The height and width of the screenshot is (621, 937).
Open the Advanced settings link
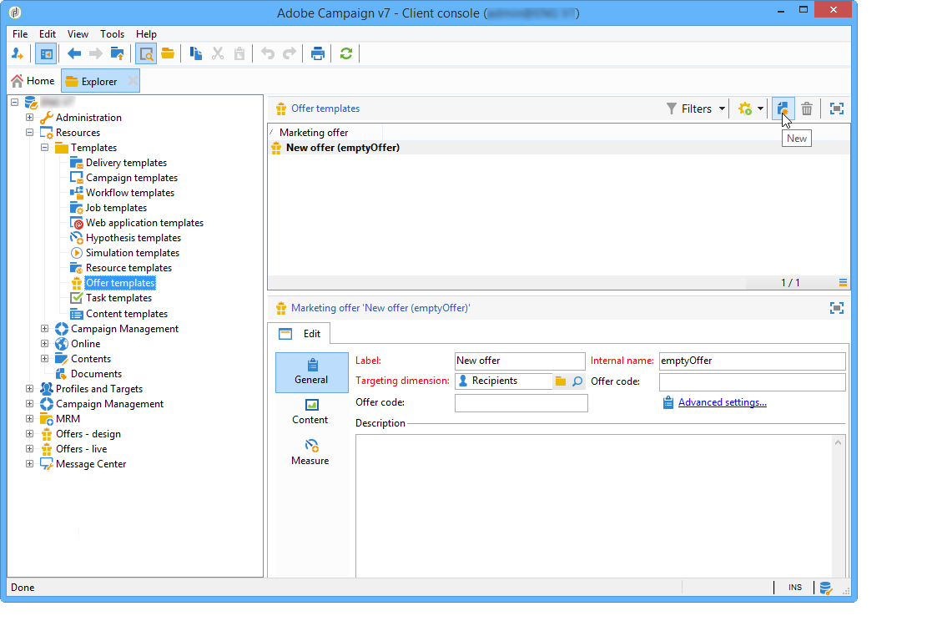(x=722, y=402)
